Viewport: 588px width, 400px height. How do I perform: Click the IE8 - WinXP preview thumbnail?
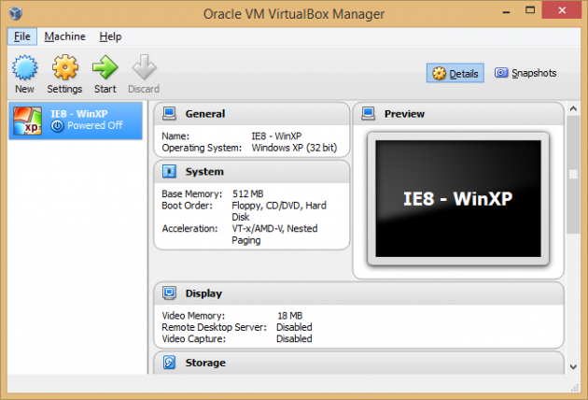457,199
